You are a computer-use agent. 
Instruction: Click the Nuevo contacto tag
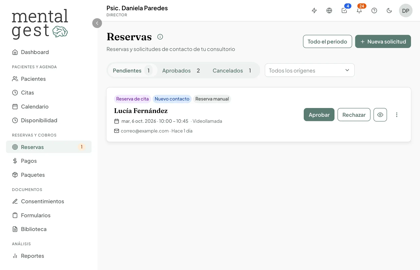(x=172, y=99)
